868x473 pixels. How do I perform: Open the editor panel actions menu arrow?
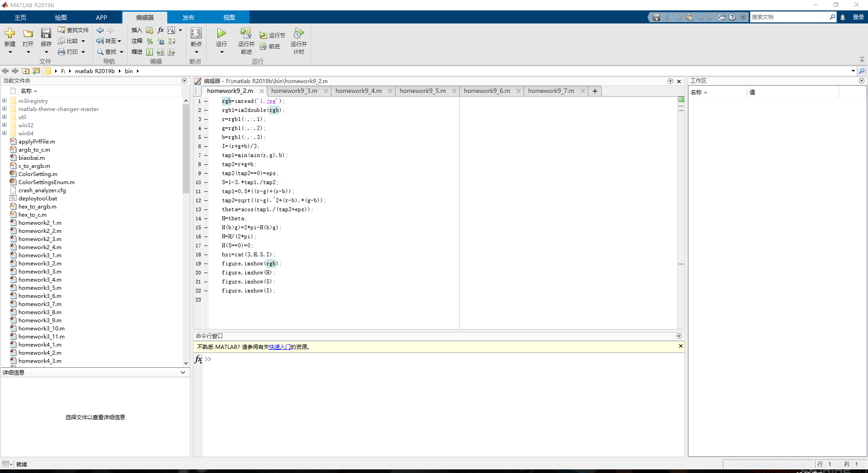pyautogui.click(x=670, y=81)
